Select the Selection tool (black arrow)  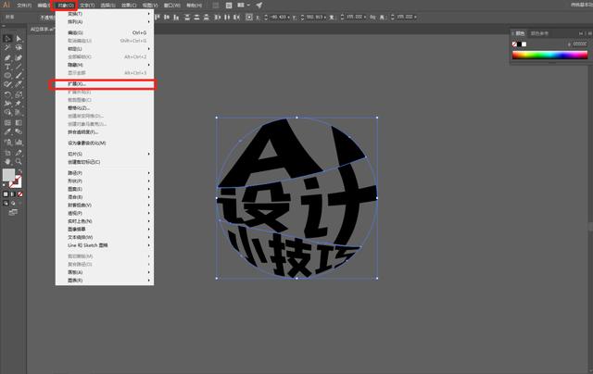coord(7,39)
